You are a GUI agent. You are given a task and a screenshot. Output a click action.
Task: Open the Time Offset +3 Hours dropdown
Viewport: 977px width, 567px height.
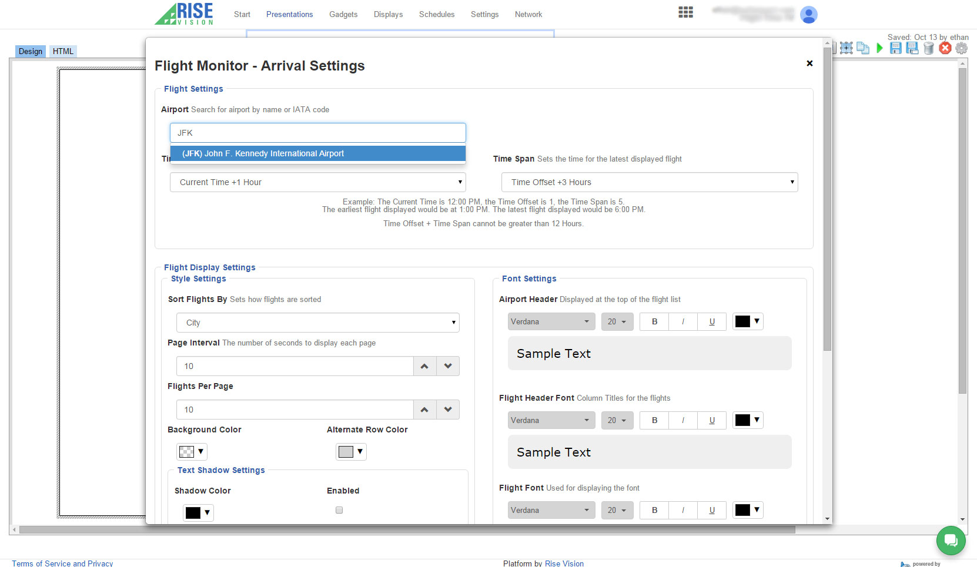tap(650, 182)
